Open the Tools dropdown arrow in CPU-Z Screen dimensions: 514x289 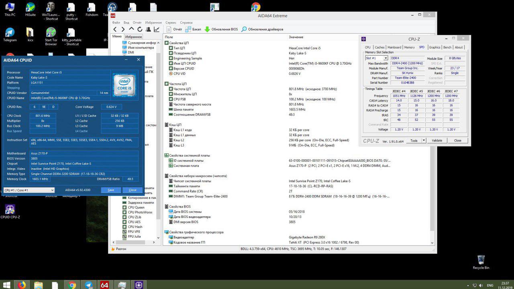(423, 140)
